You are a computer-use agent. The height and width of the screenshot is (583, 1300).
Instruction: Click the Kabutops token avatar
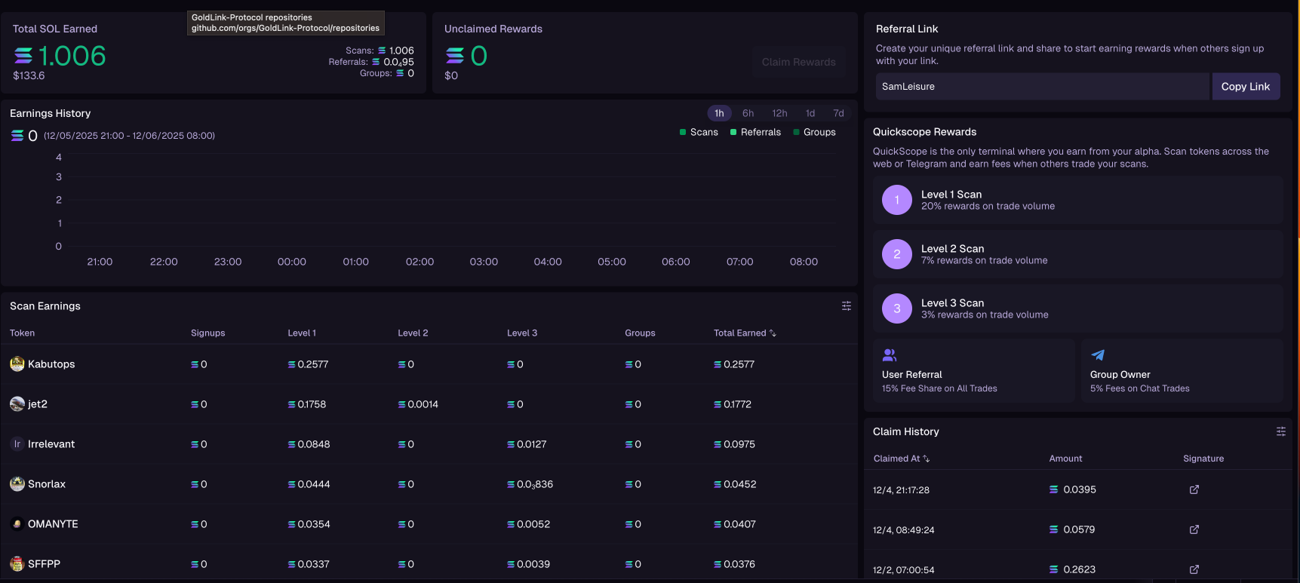[17, 364]
